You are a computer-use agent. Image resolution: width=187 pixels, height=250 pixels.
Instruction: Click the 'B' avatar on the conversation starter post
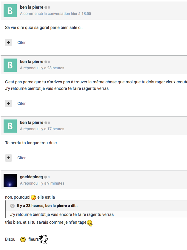[10, 11]
